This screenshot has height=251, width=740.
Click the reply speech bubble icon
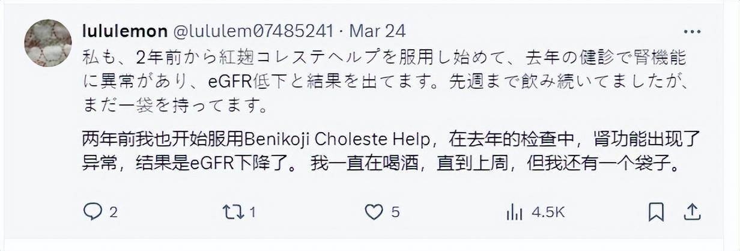click(x=92, y=211)
